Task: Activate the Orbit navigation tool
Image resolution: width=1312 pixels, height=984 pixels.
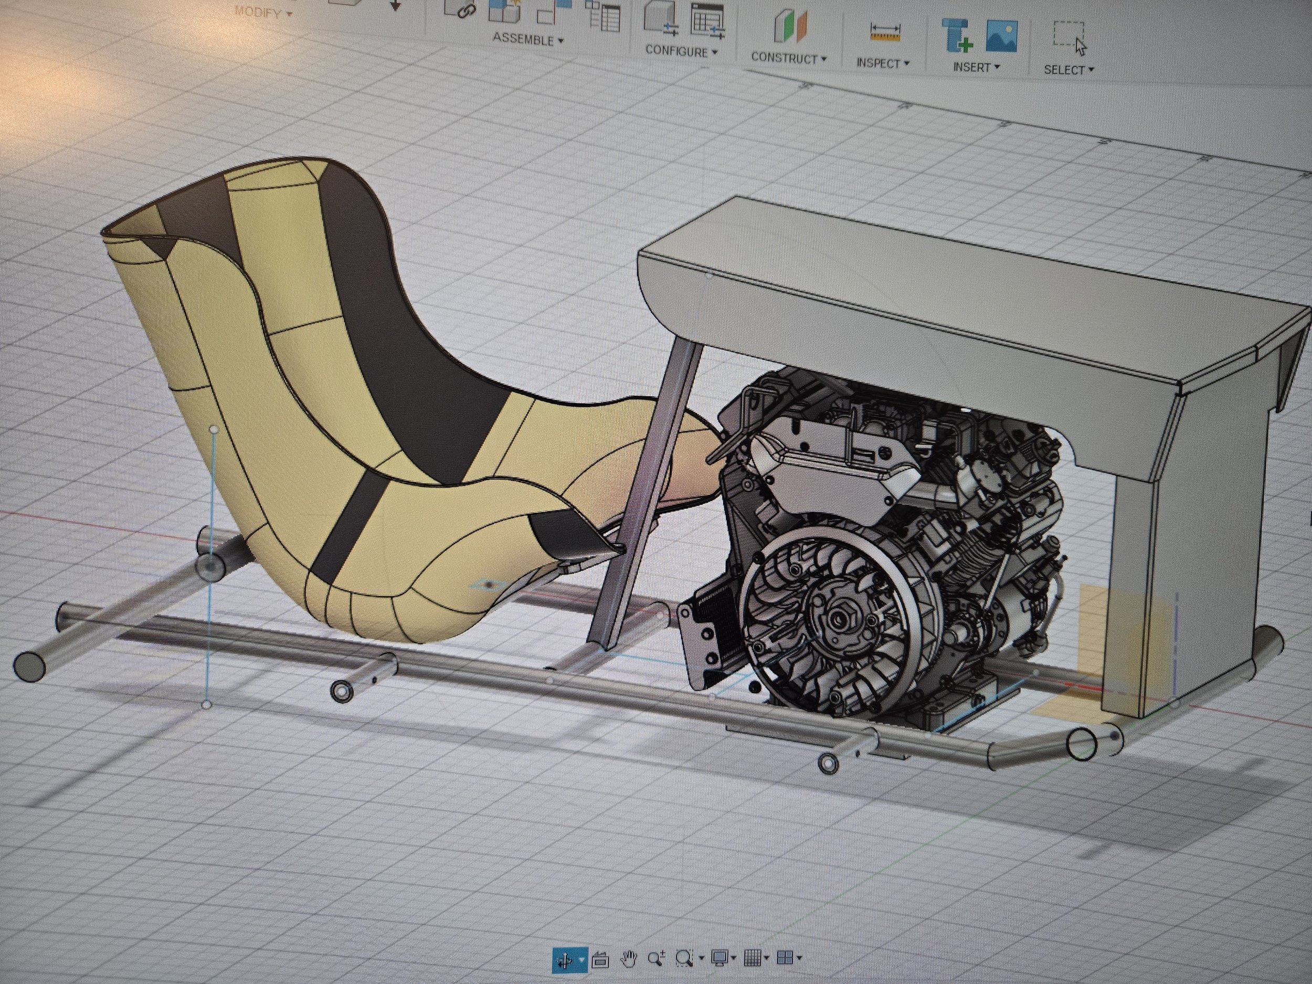Action: [x=564, y=959]
